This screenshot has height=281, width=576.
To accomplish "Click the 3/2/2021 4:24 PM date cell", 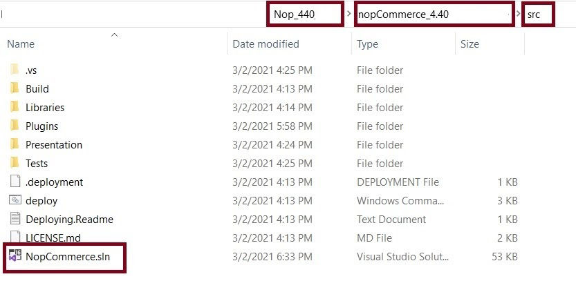I will tap(272, 145).
